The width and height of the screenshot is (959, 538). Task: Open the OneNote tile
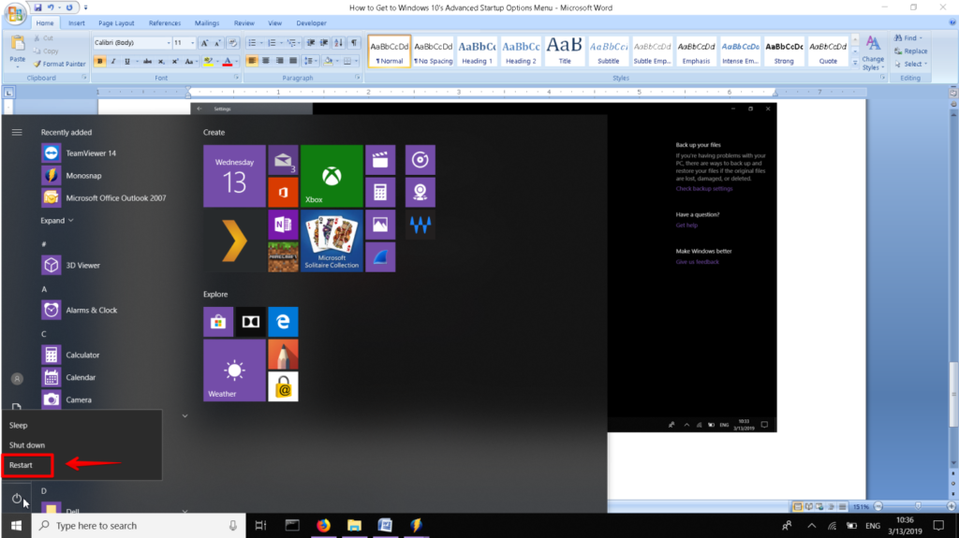283,225
